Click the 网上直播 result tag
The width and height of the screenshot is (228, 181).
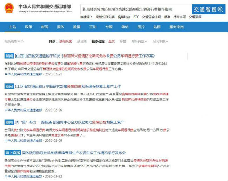[13, 153]
